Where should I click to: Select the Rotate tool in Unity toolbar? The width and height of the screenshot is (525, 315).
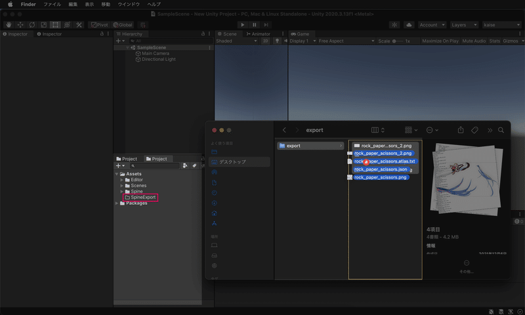pyautogui.click(x=32, y=25)
